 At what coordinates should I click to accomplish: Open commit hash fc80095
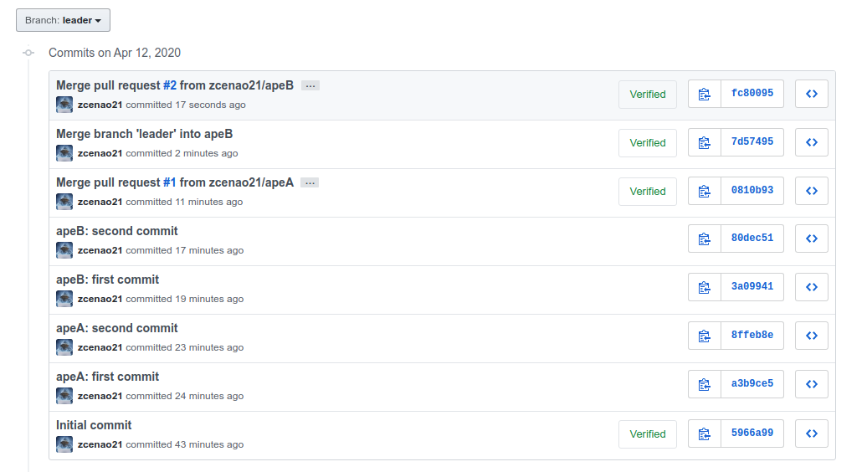[752, 94]
